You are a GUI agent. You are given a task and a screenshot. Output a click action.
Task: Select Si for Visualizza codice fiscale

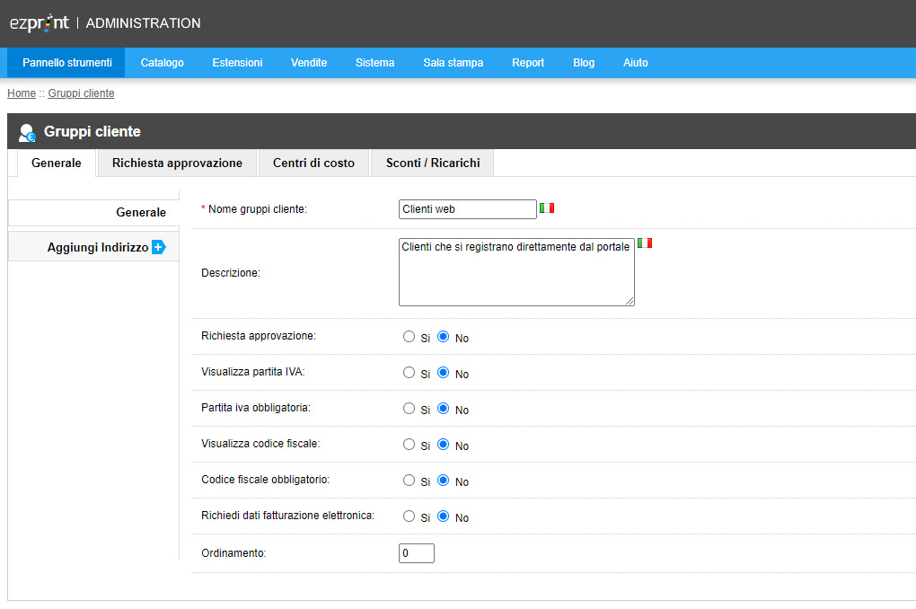pyautogui.click(x=409, y=445)
